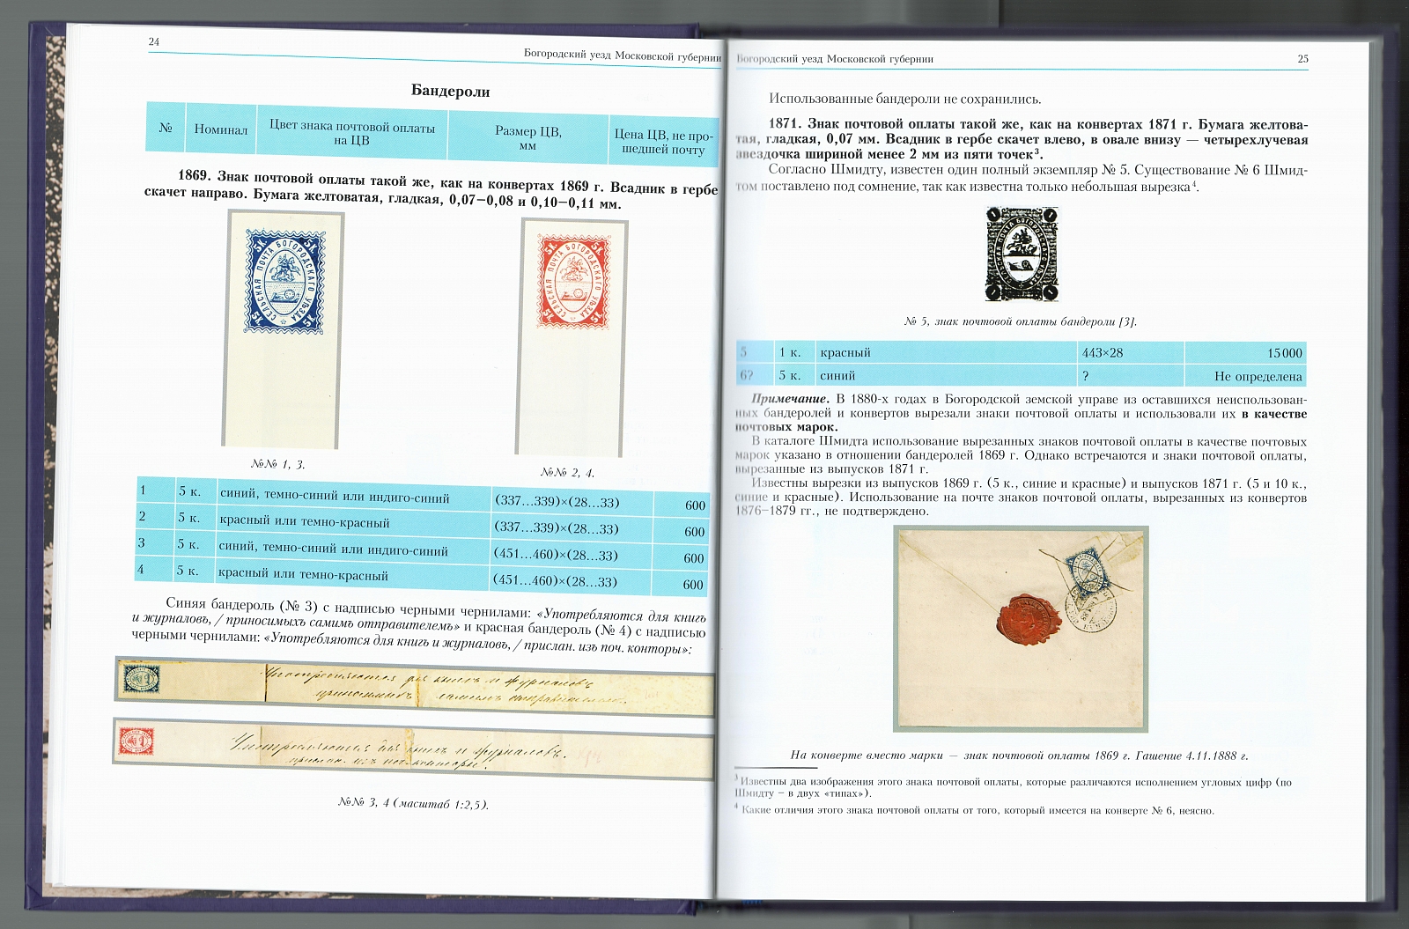1409x929 pixels.
Task: Click the «Не определена» table cell
Action: (1258, 376)
